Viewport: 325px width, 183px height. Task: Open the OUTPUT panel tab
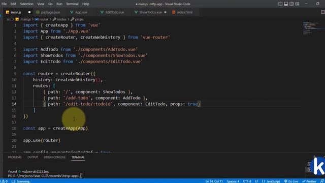(32, 157)
